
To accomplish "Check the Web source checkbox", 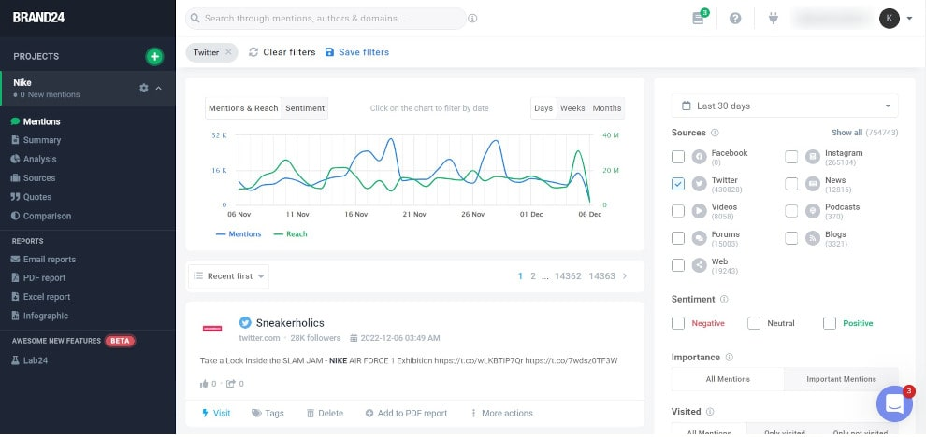I will [x=678, y=265].
